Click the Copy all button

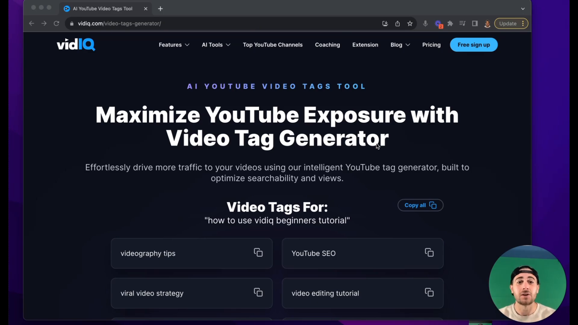tap(420, 205)
